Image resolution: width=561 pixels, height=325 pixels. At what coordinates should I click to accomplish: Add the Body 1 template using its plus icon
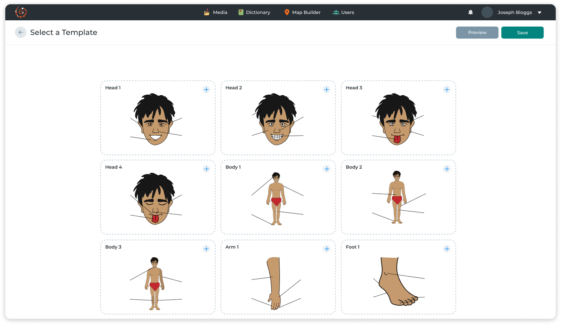pyautogui.click(x=326, y=169)
